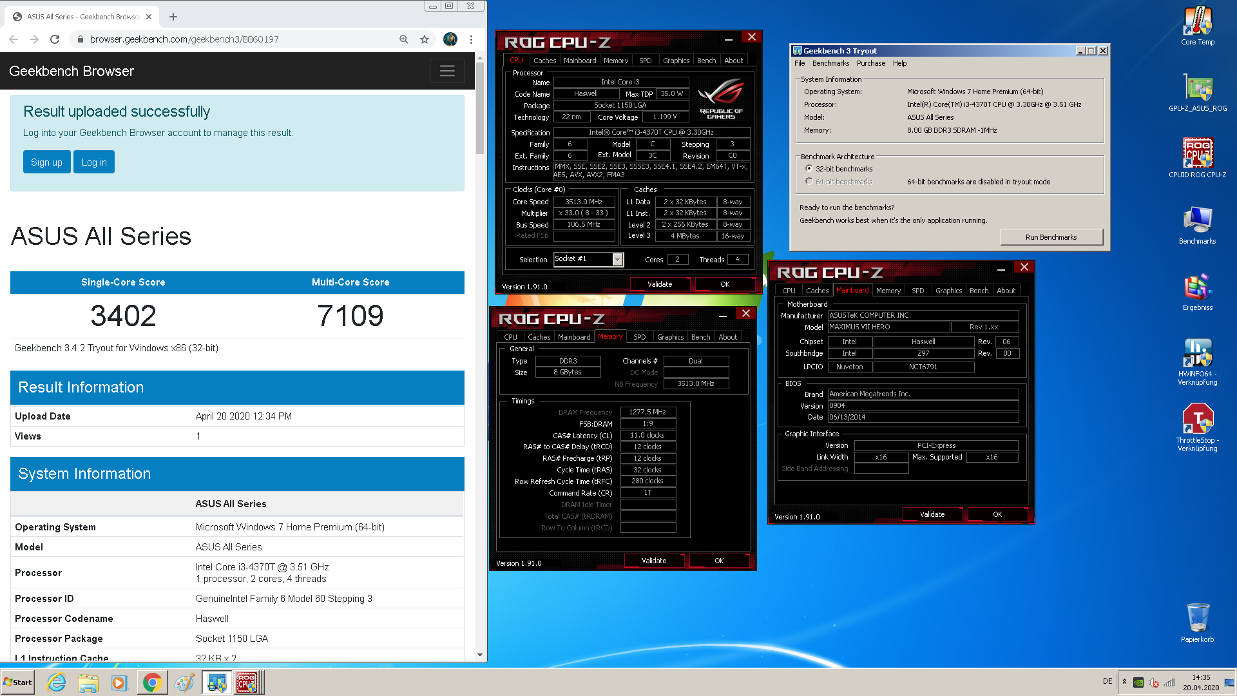This screenshot has width=1237, height=696.
Task: Open Chrome three-dot menu
Action: 472,39
